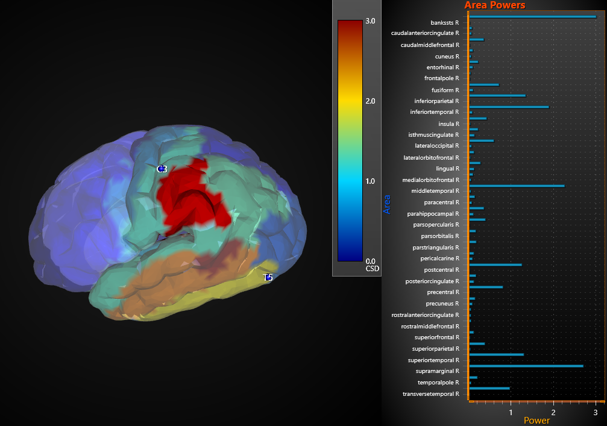Screen dimensions: 607x426
Task: Select rostralanteriorcingulate R label
Action: (x=425, y=315)
